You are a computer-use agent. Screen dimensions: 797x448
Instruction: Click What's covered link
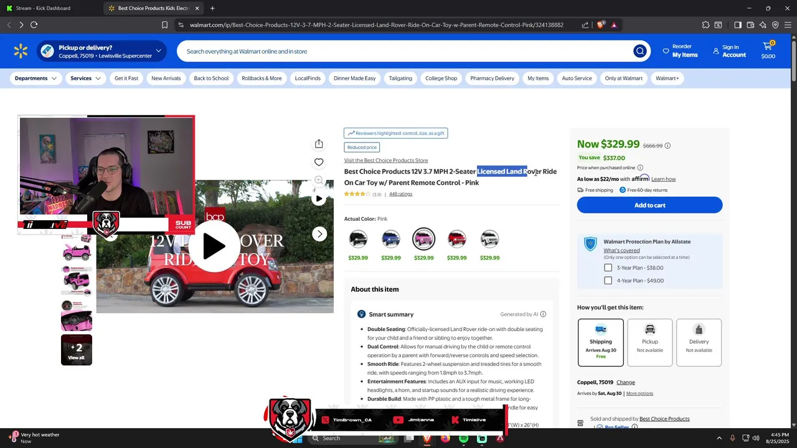pyautogui.click(x=621, y=251)
